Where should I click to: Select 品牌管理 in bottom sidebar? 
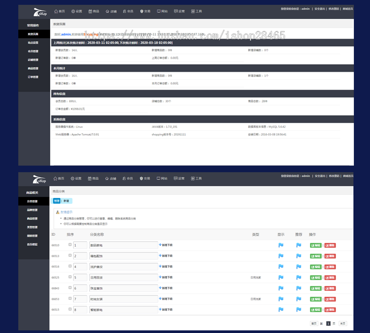point(32,210)
